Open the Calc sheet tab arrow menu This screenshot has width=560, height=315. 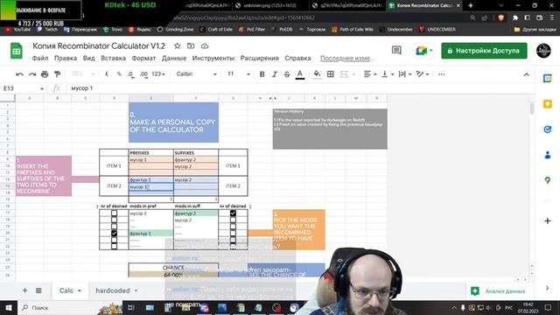pos(80,290)
